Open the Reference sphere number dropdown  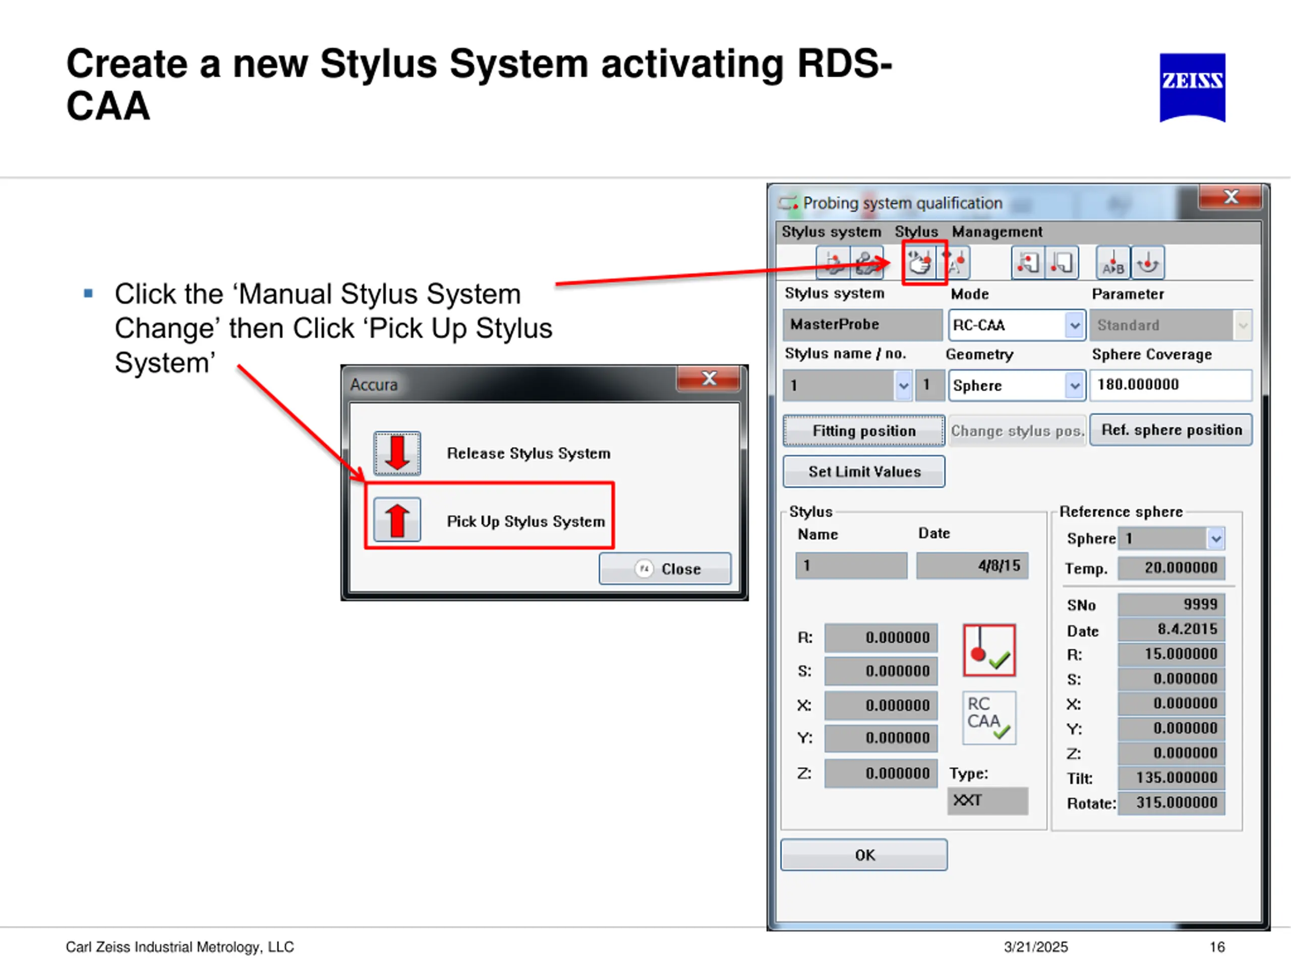1215,538
